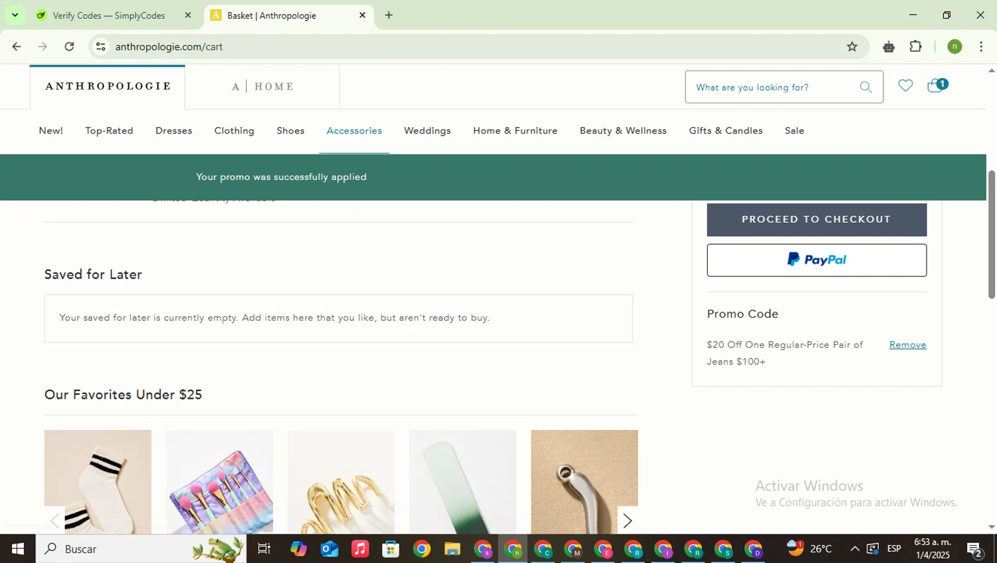The image size is (997, 563).
Task: Open the Weddings menu
Action: (x=427, y=131)
